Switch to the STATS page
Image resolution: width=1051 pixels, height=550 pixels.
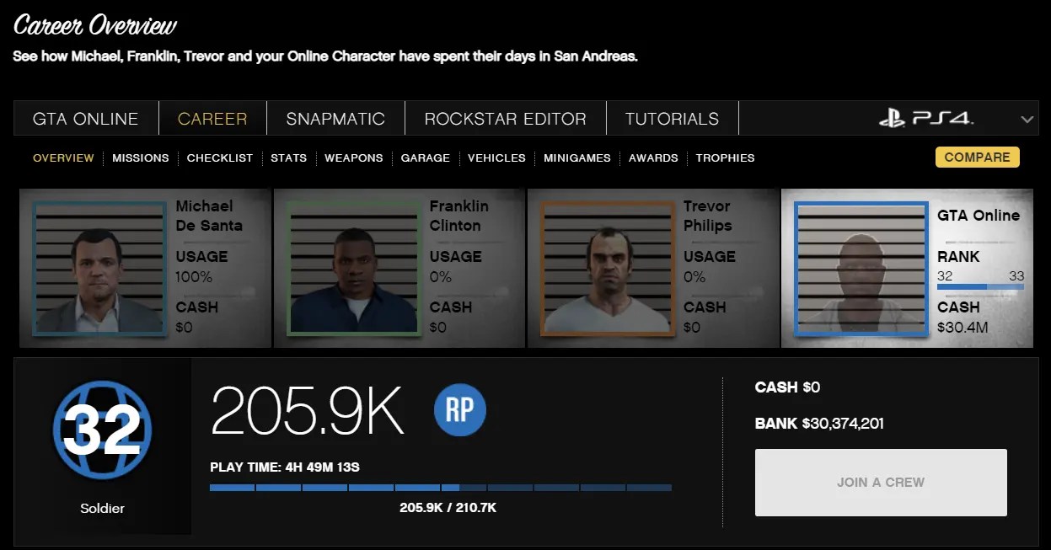288,158
